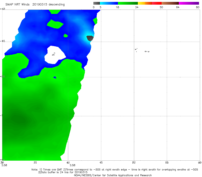
Task: Click the color bar minimum label '0'
Action: pos(94,7)
